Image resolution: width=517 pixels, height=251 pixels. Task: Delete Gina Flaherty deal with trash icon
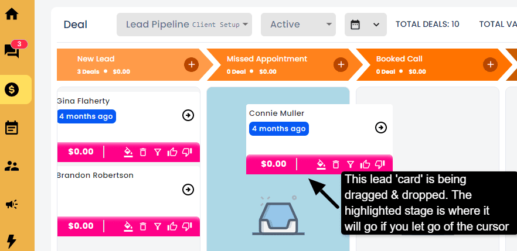143,152
